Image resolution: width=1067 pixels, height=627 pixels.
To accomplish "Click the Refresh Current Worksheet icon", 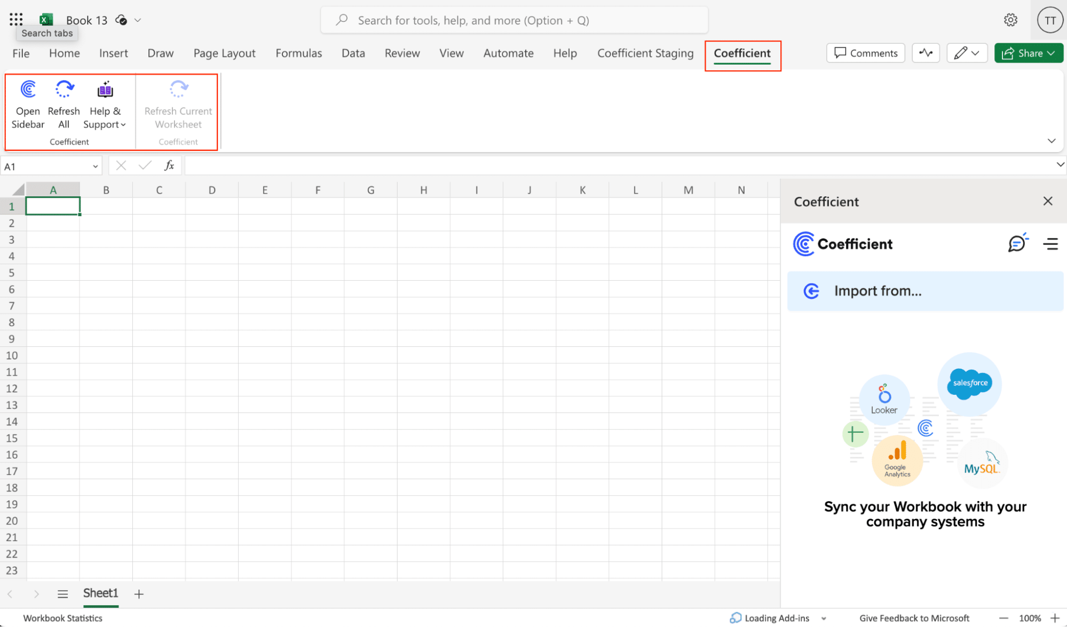I will click(178, 90).
